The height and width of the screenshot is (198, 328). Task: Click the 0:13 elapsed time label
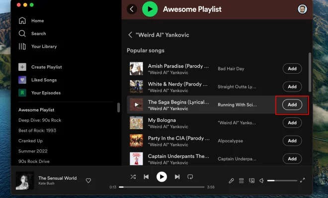[x=113, y=187]
